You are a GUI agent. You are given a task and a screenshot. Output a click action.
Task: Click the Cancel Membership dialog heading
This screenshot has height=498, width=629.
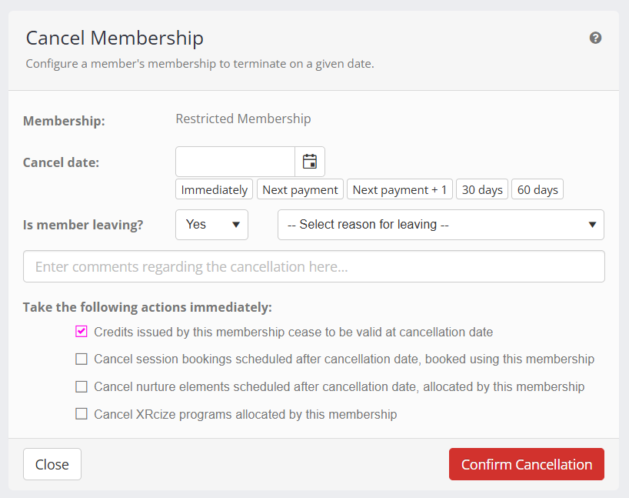click(x=115, y=38)
